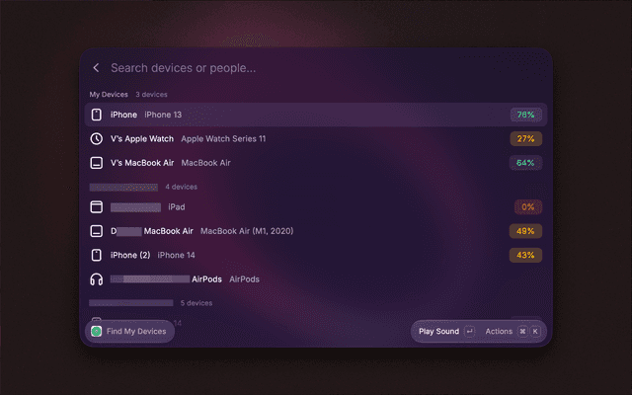Click the headphones icon for AirPods
Image resolution: width=632 pixels, height=395 pixels.
coord(97,279)
